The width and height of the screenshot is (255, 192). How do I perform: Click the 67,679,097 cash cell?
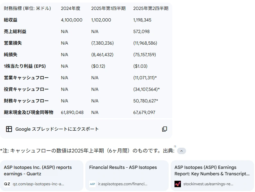(x=144, y=112)
